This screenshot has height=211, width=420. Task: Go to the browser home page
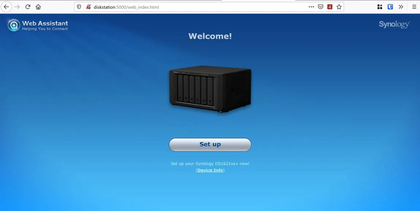pos(38,7)
